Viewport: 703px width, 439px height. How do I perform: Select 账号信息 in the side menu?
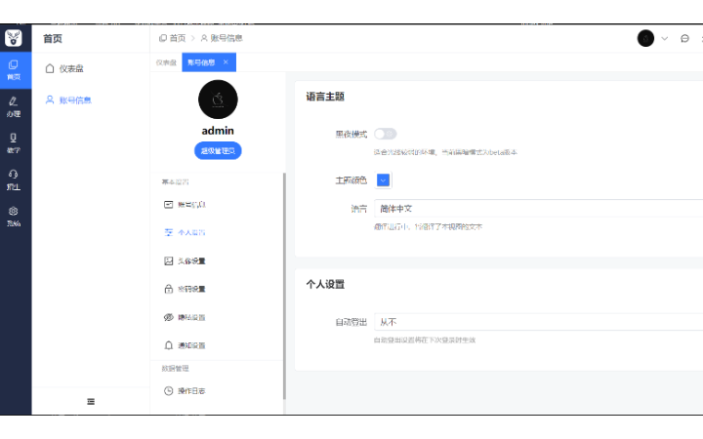pos(75,100)
